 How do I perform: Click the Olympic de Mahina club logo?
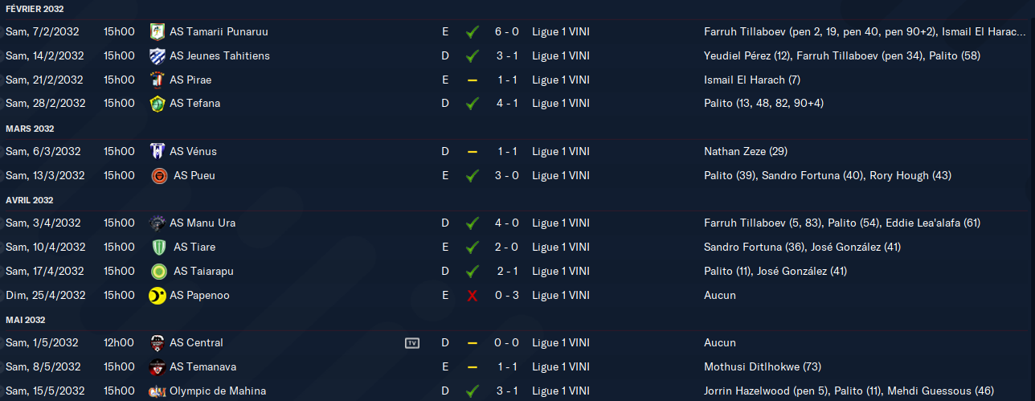click(x=157, y=391)
